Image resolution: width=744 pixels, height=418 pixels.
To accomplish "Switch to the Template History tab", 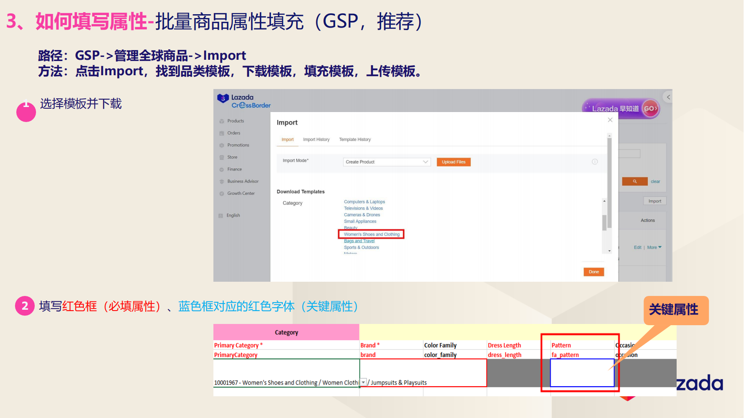I will click(x=354, y=139).
